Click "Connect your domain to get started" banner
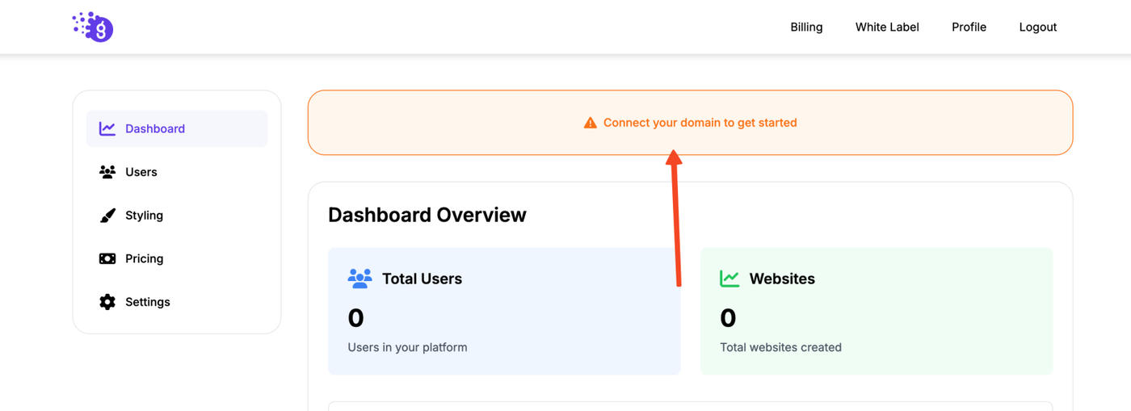 click(x=700, y=123)
